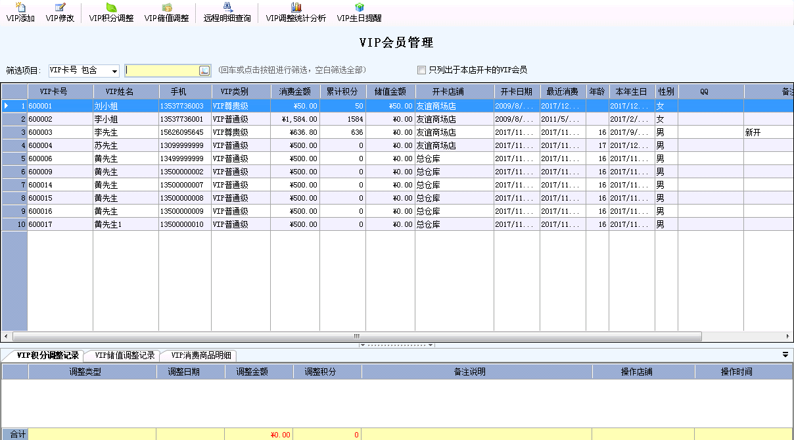The width and height of the screenshot is (794, 440).
Task: Open VIP调整统计分析 report icon
Action: (296, 12)
